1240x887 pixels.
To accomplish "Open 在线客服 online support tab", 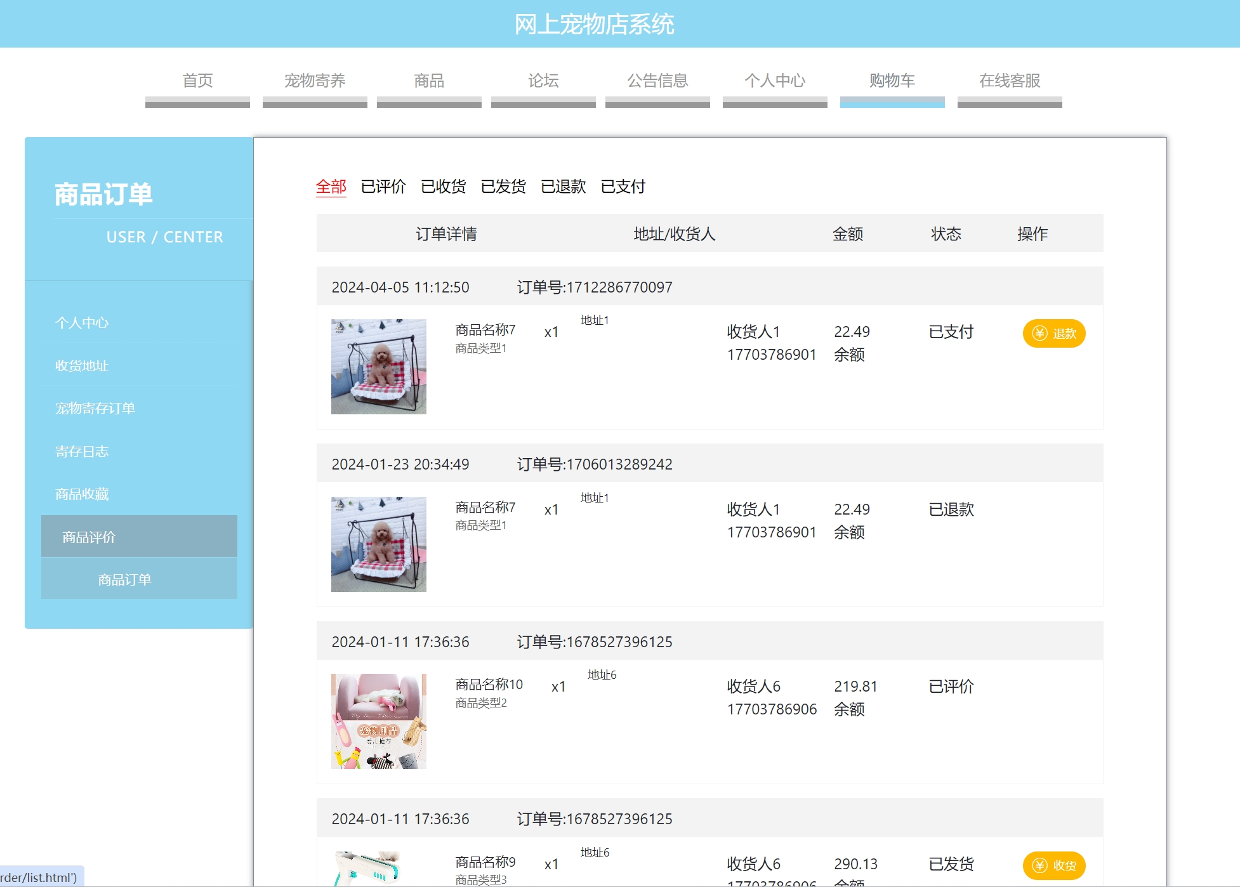I will click(x=1010, y=81).
